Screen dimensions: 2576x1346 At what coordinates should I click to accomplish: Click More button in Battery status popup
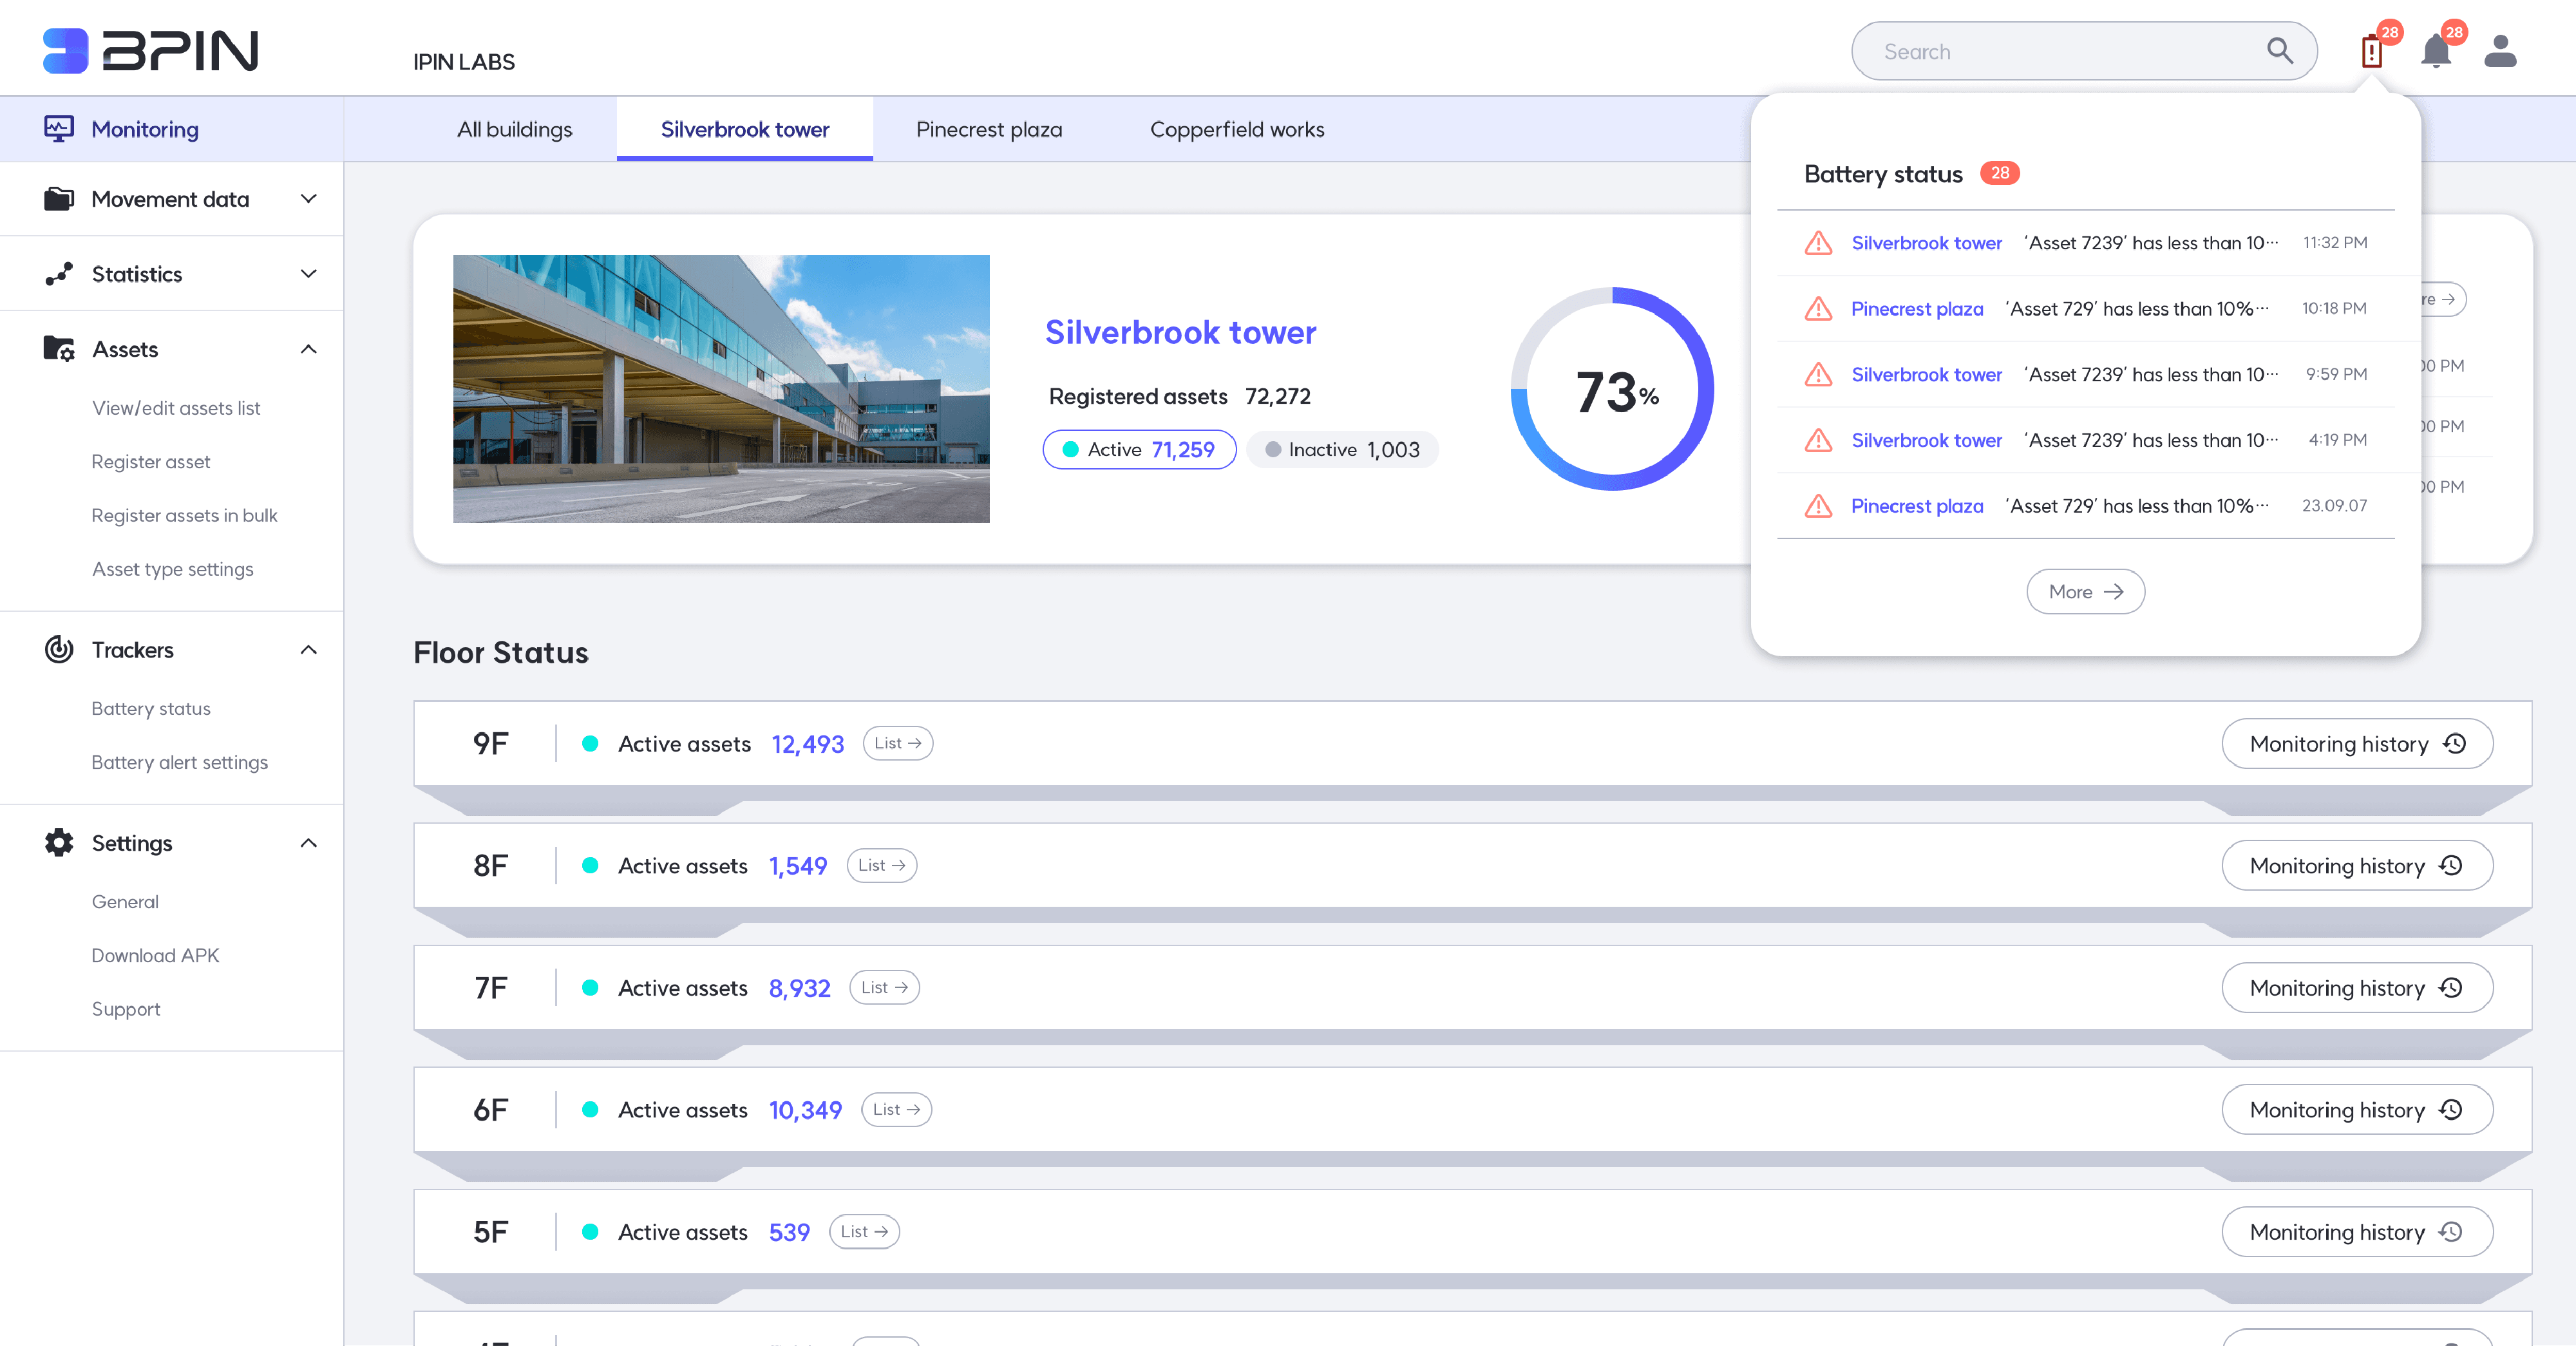pos(2085,592)
